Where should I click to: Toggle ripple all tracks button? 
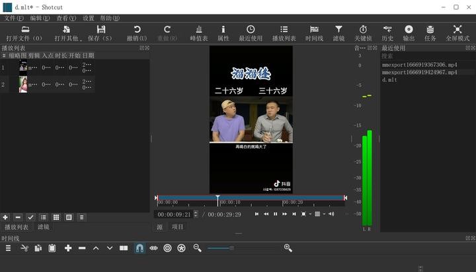point(181,248)
